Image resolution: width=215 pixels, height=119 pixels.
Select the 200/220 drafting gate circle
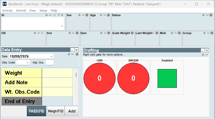click(x=133, y=78)
